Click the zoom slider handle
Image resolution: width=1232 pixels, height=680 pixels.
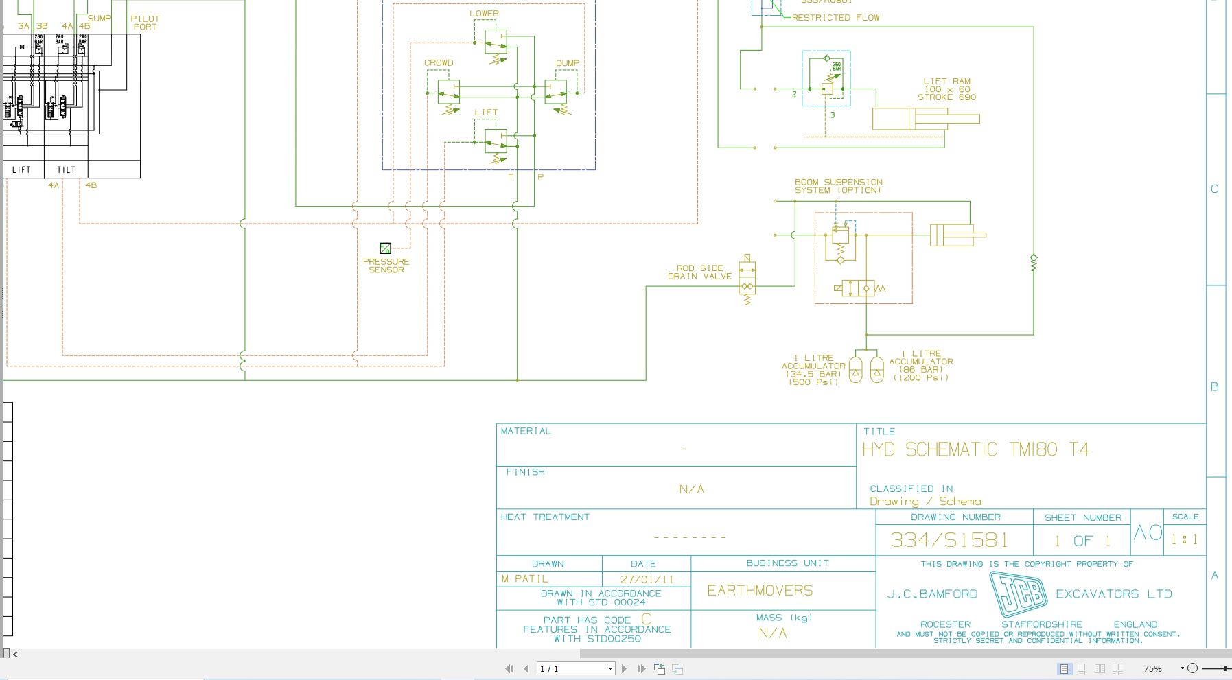click(1225, 668)
